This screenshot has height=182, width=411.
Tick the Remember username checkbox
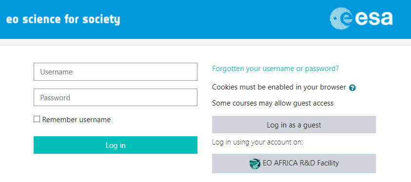click(x=37, y=119)
